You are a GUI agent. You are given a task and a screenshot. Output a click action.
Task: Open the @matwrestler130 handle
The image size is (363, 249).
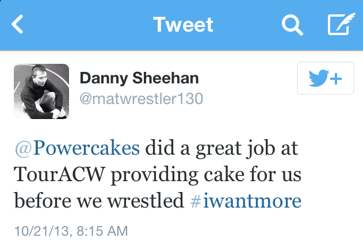point(141,98)
